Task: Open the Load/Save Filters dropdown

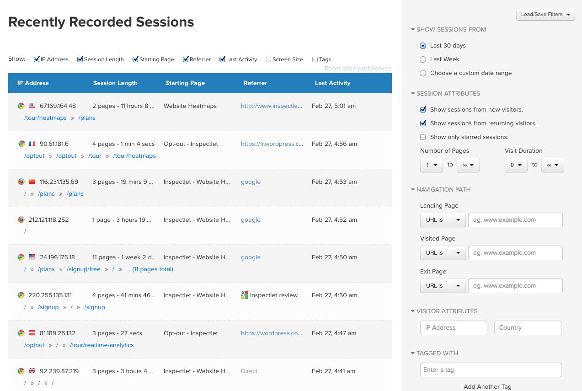Action: (545, 14)
